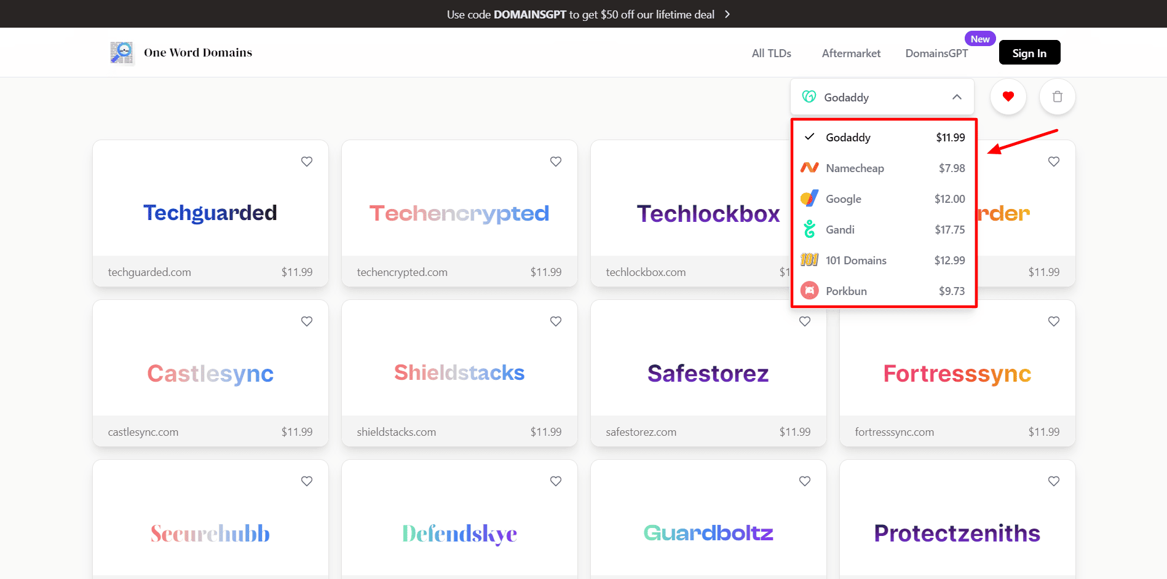Go to the Aftermarket page
The width and height of the screenshot is (1167, 579).
coord(851,53)
